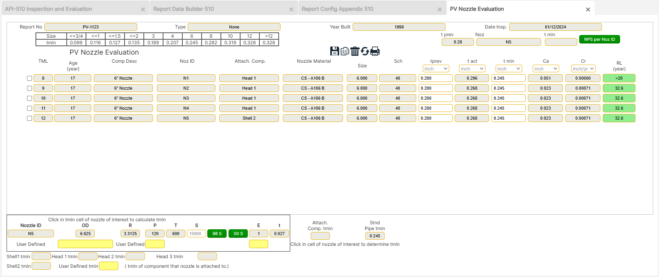Screen dimensions: 659x277
Task: Open the tprev unit dropdown
Action: tap(435, 69)
